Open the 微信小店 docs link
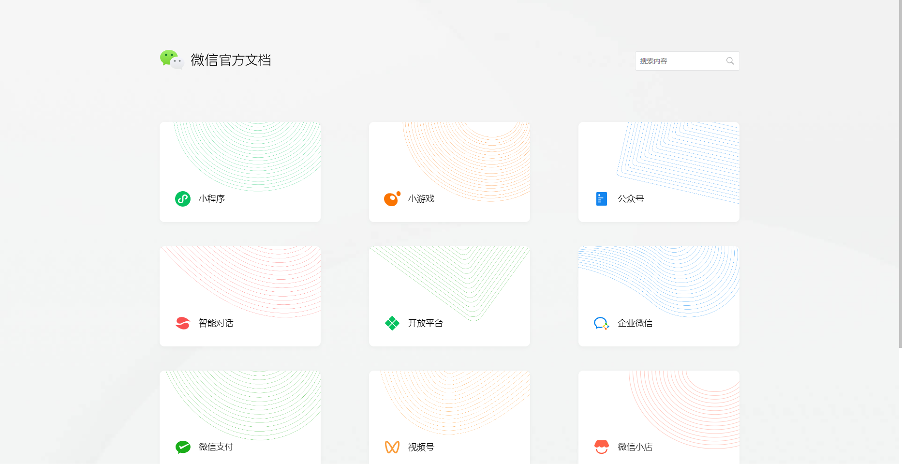This screenshot has height=464, width=902. tap(635, 447)
